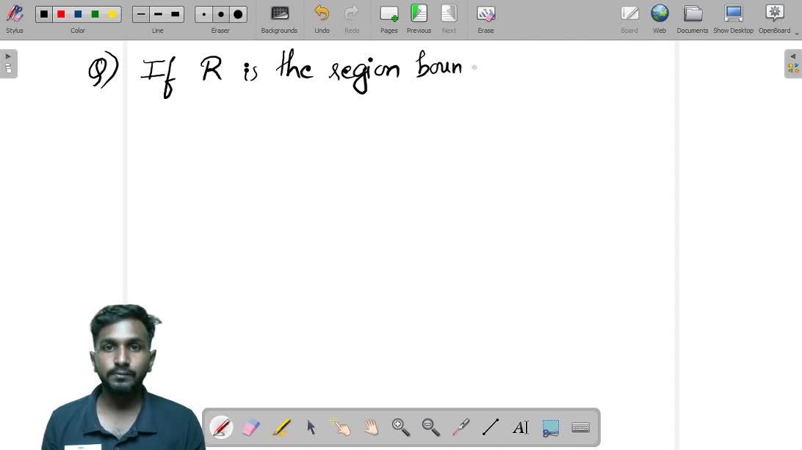Viewport: 802px width, 450px height.
Task: Choose the Highlighter tool
Action: 281,427
